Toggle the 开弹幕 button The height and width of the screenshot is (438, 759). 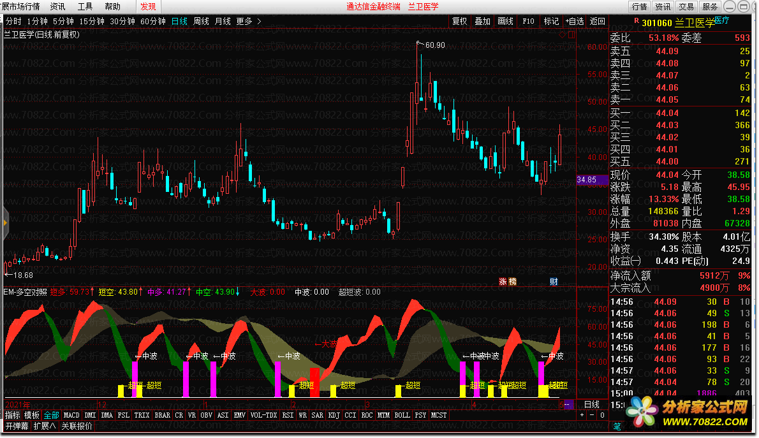[x=17, y=427]
